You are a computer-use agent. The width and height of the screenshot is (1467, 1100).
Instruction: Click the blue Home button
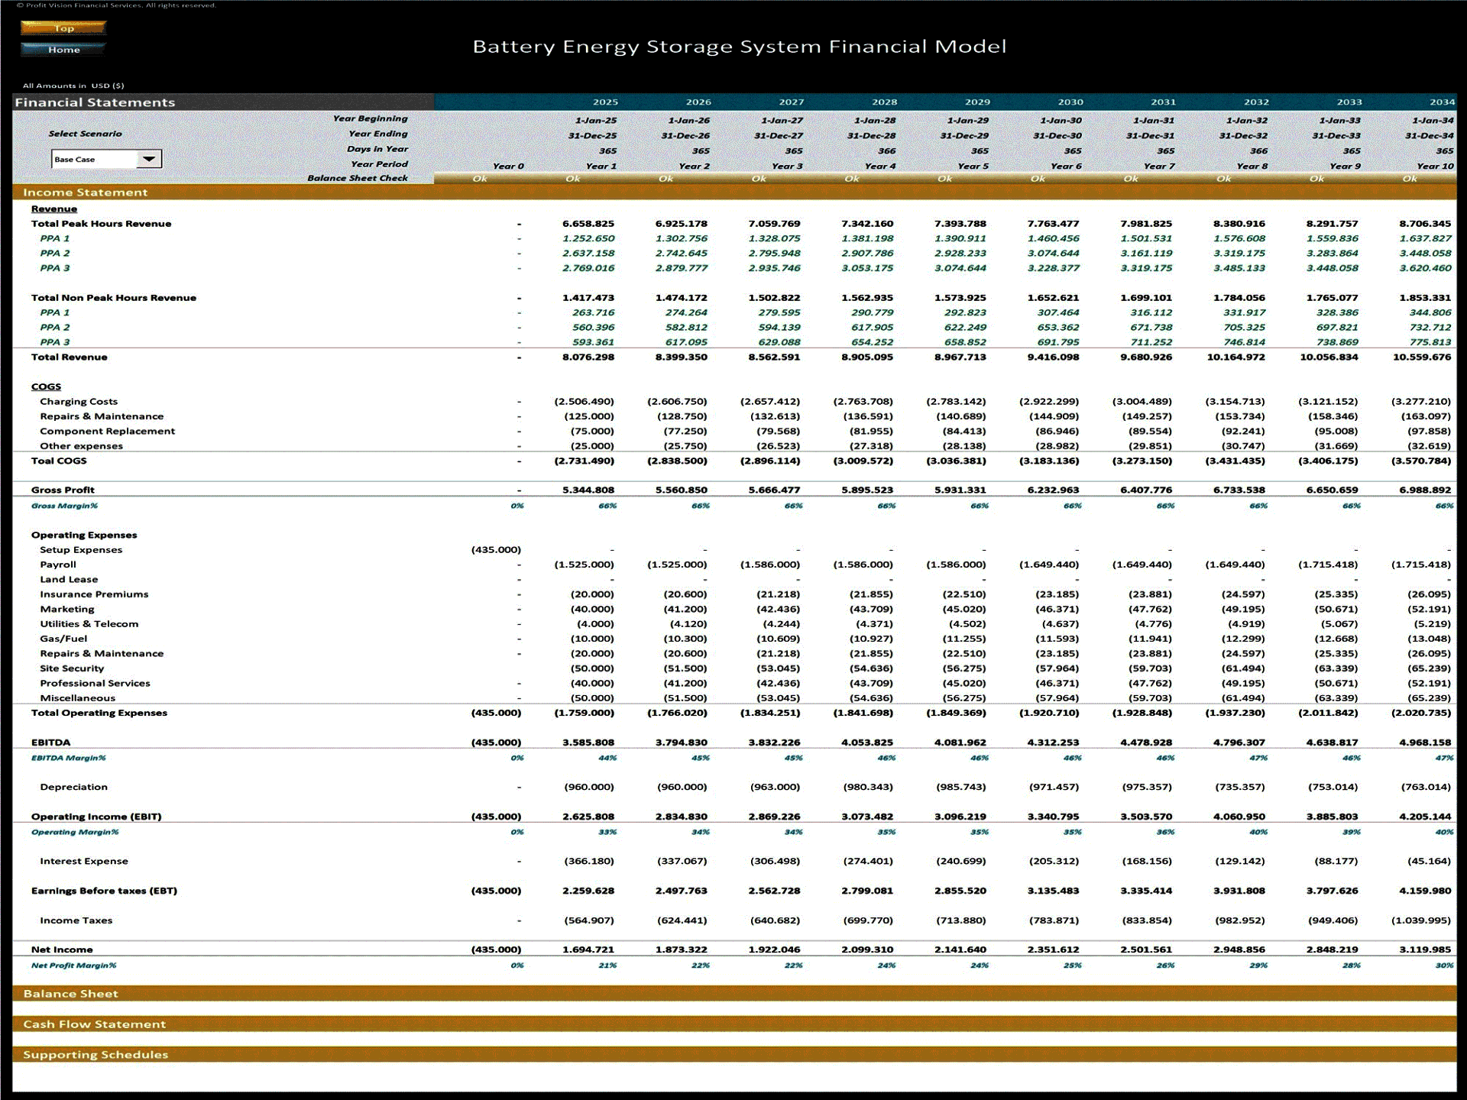tap(63, 50)
